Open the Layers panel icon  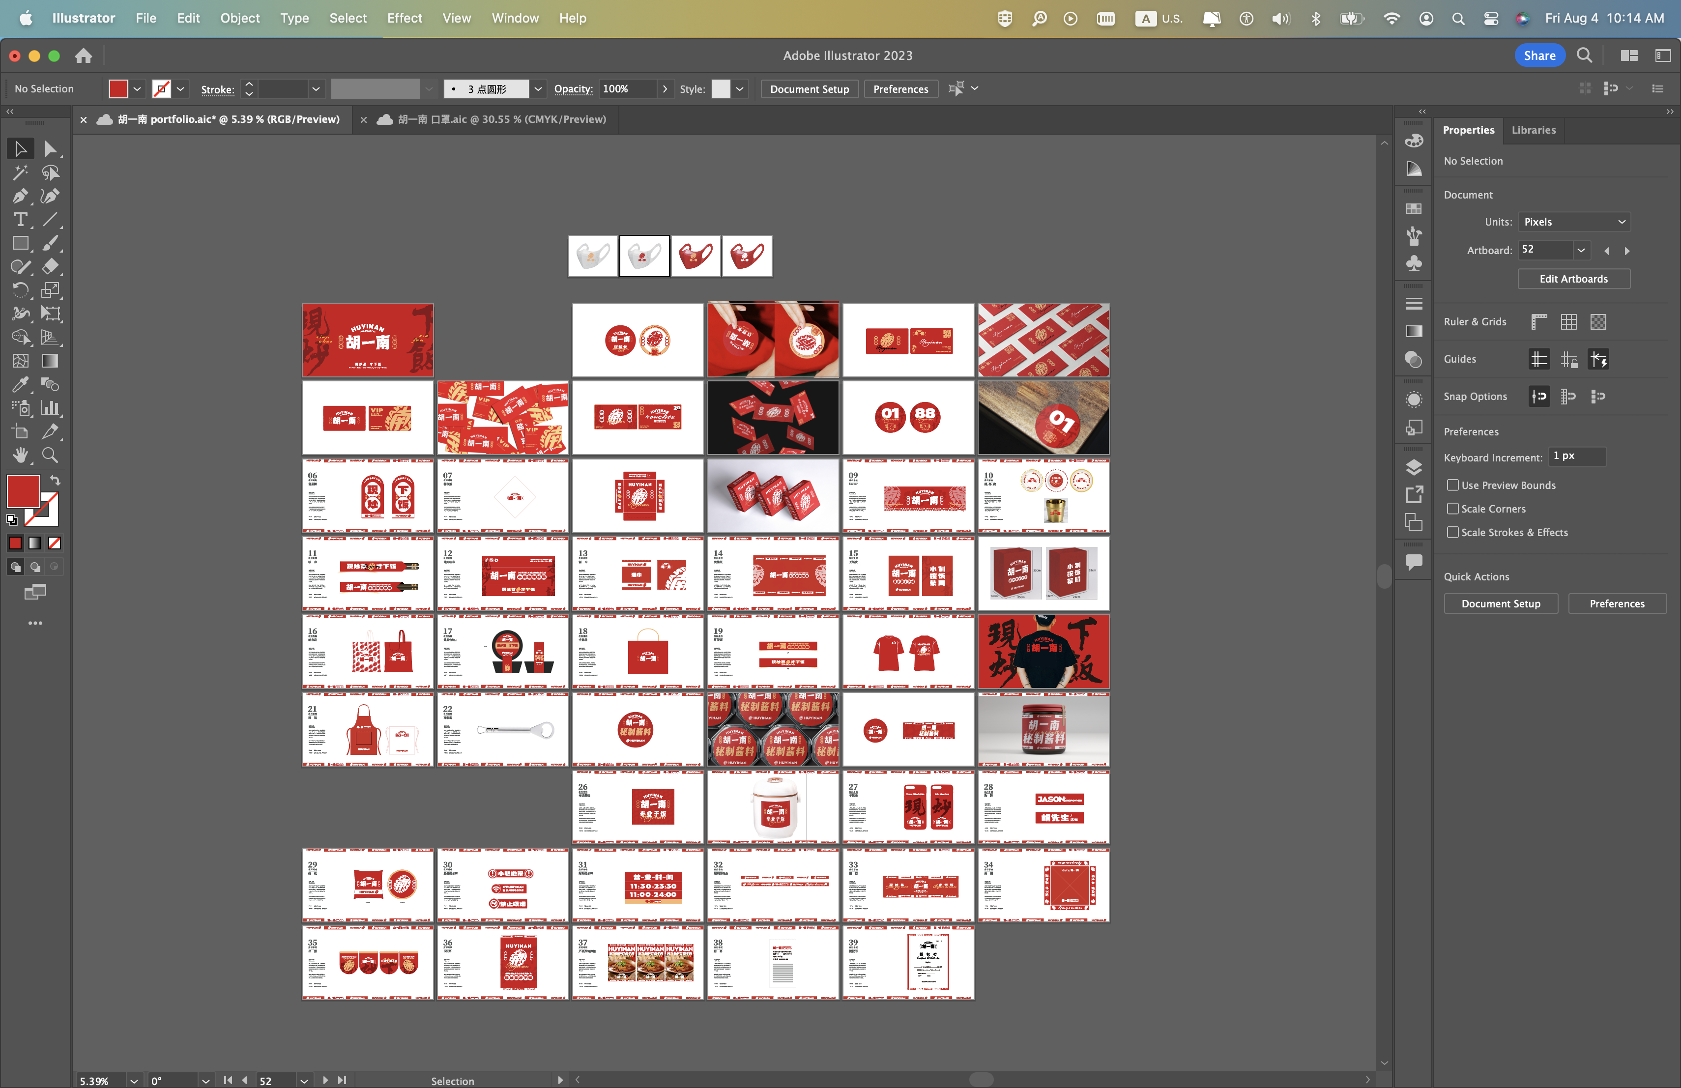(1413, 467)
